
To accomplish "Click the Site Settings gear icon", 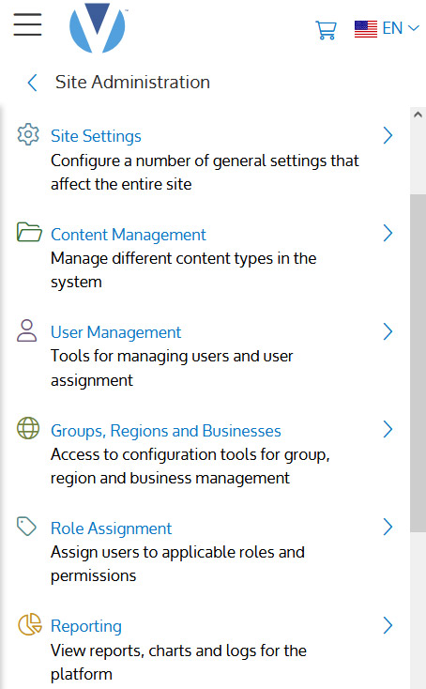I will pos(28,134).
